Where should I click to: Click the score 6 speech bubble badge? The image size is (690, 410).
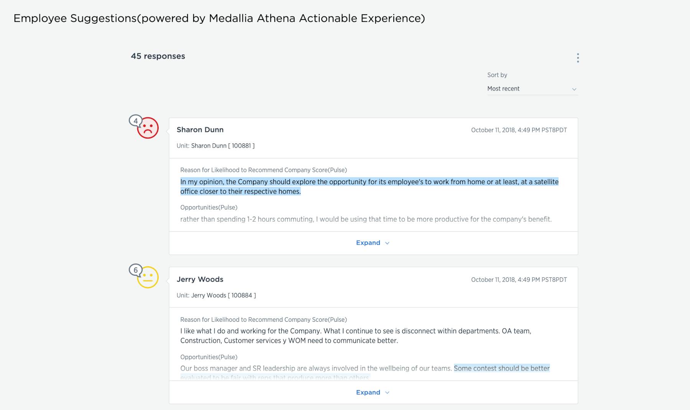[135, 270]
